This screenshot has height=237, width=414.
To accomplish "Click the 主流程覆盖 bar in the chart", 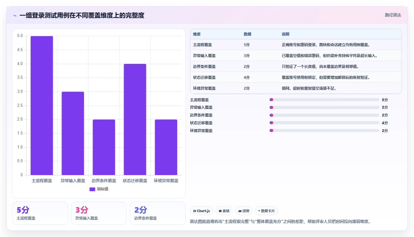I will [x=42, y=106].
